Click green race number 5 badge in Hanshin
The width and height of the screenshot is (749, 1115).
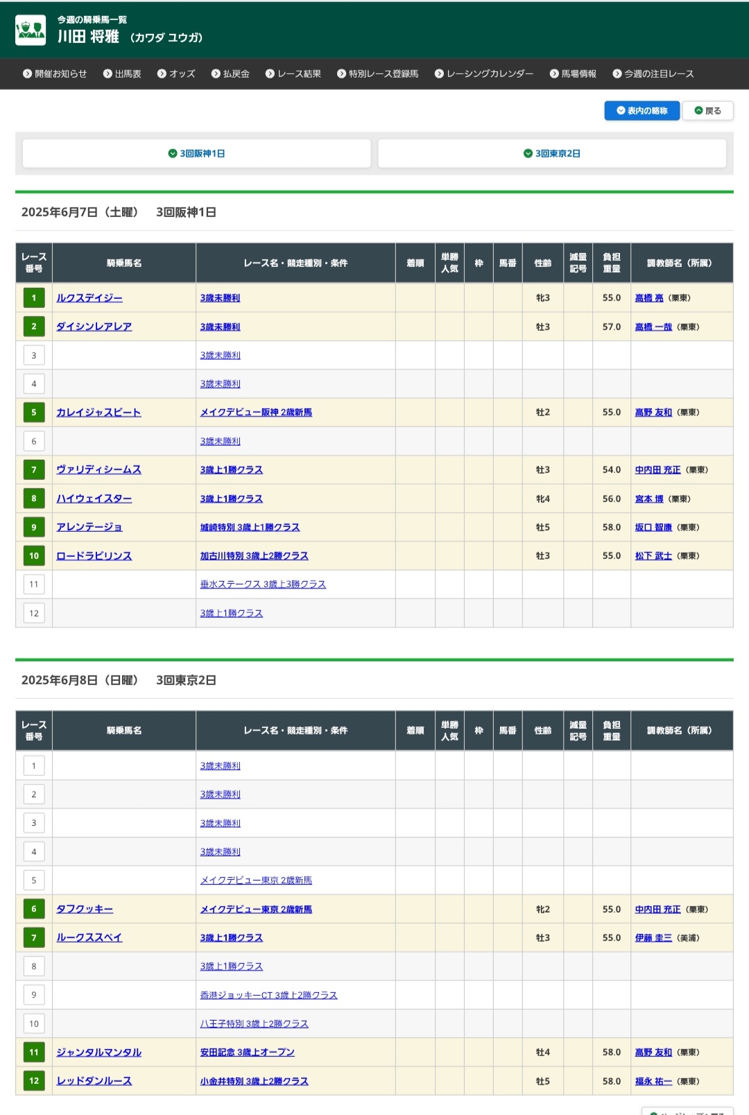[34, 413]
